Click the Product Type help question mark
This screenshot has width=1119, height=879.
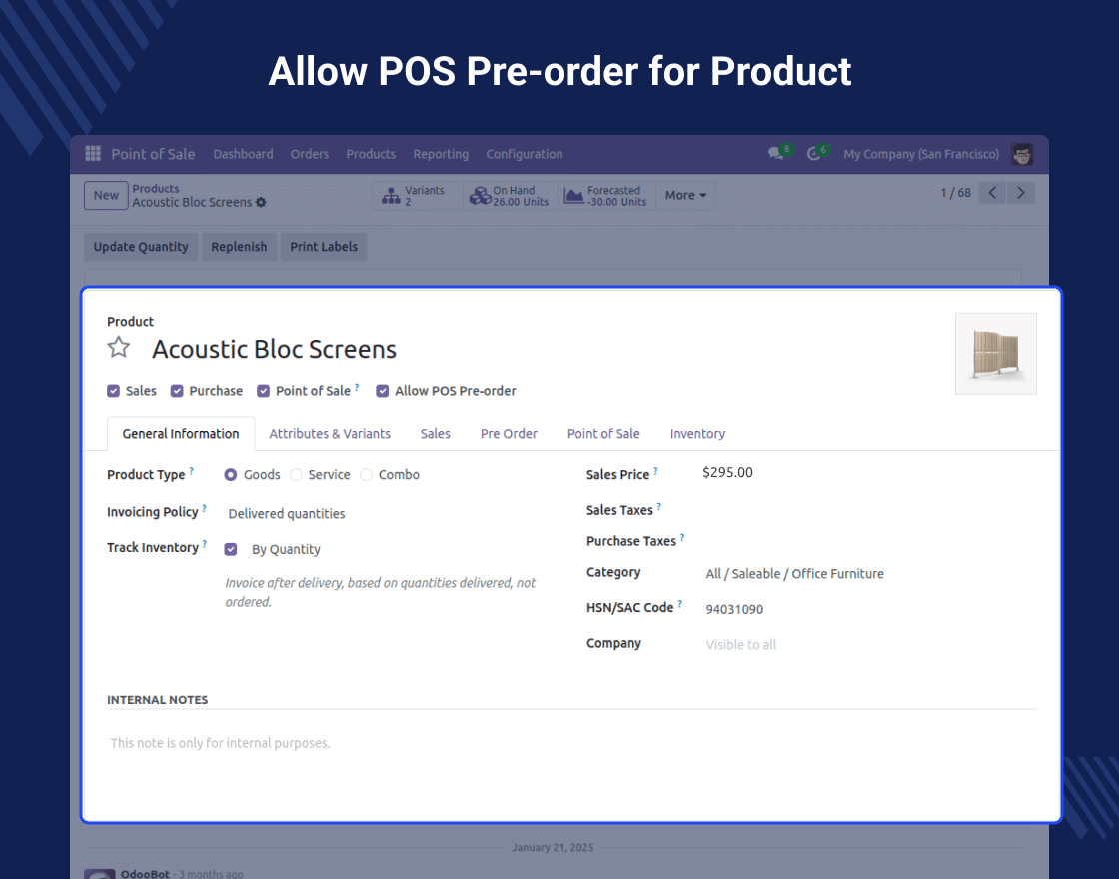click(x=191, y=470)
